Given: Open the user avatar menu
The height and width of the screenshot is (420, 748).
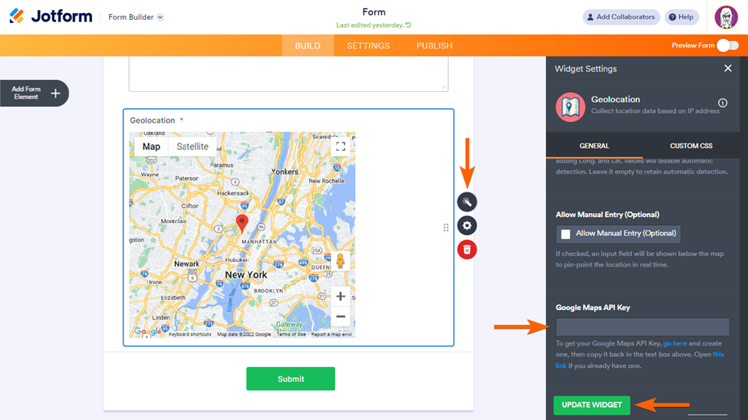Looking at the screenshot, I should coord(726,17).
